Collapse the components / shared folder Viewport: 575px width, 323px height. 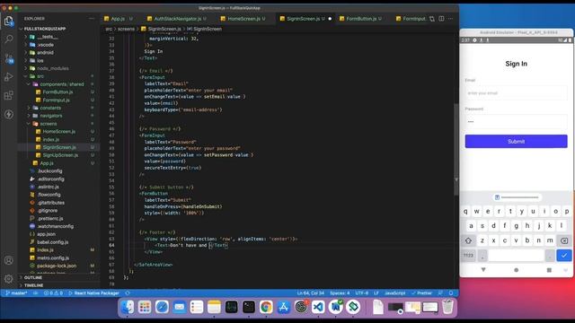coord(62,84)
